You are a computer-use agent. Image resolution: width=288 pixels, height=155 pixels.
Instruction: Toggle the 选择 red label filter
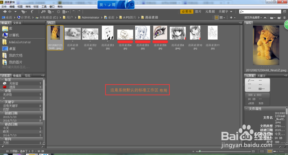tap(22, 87)
